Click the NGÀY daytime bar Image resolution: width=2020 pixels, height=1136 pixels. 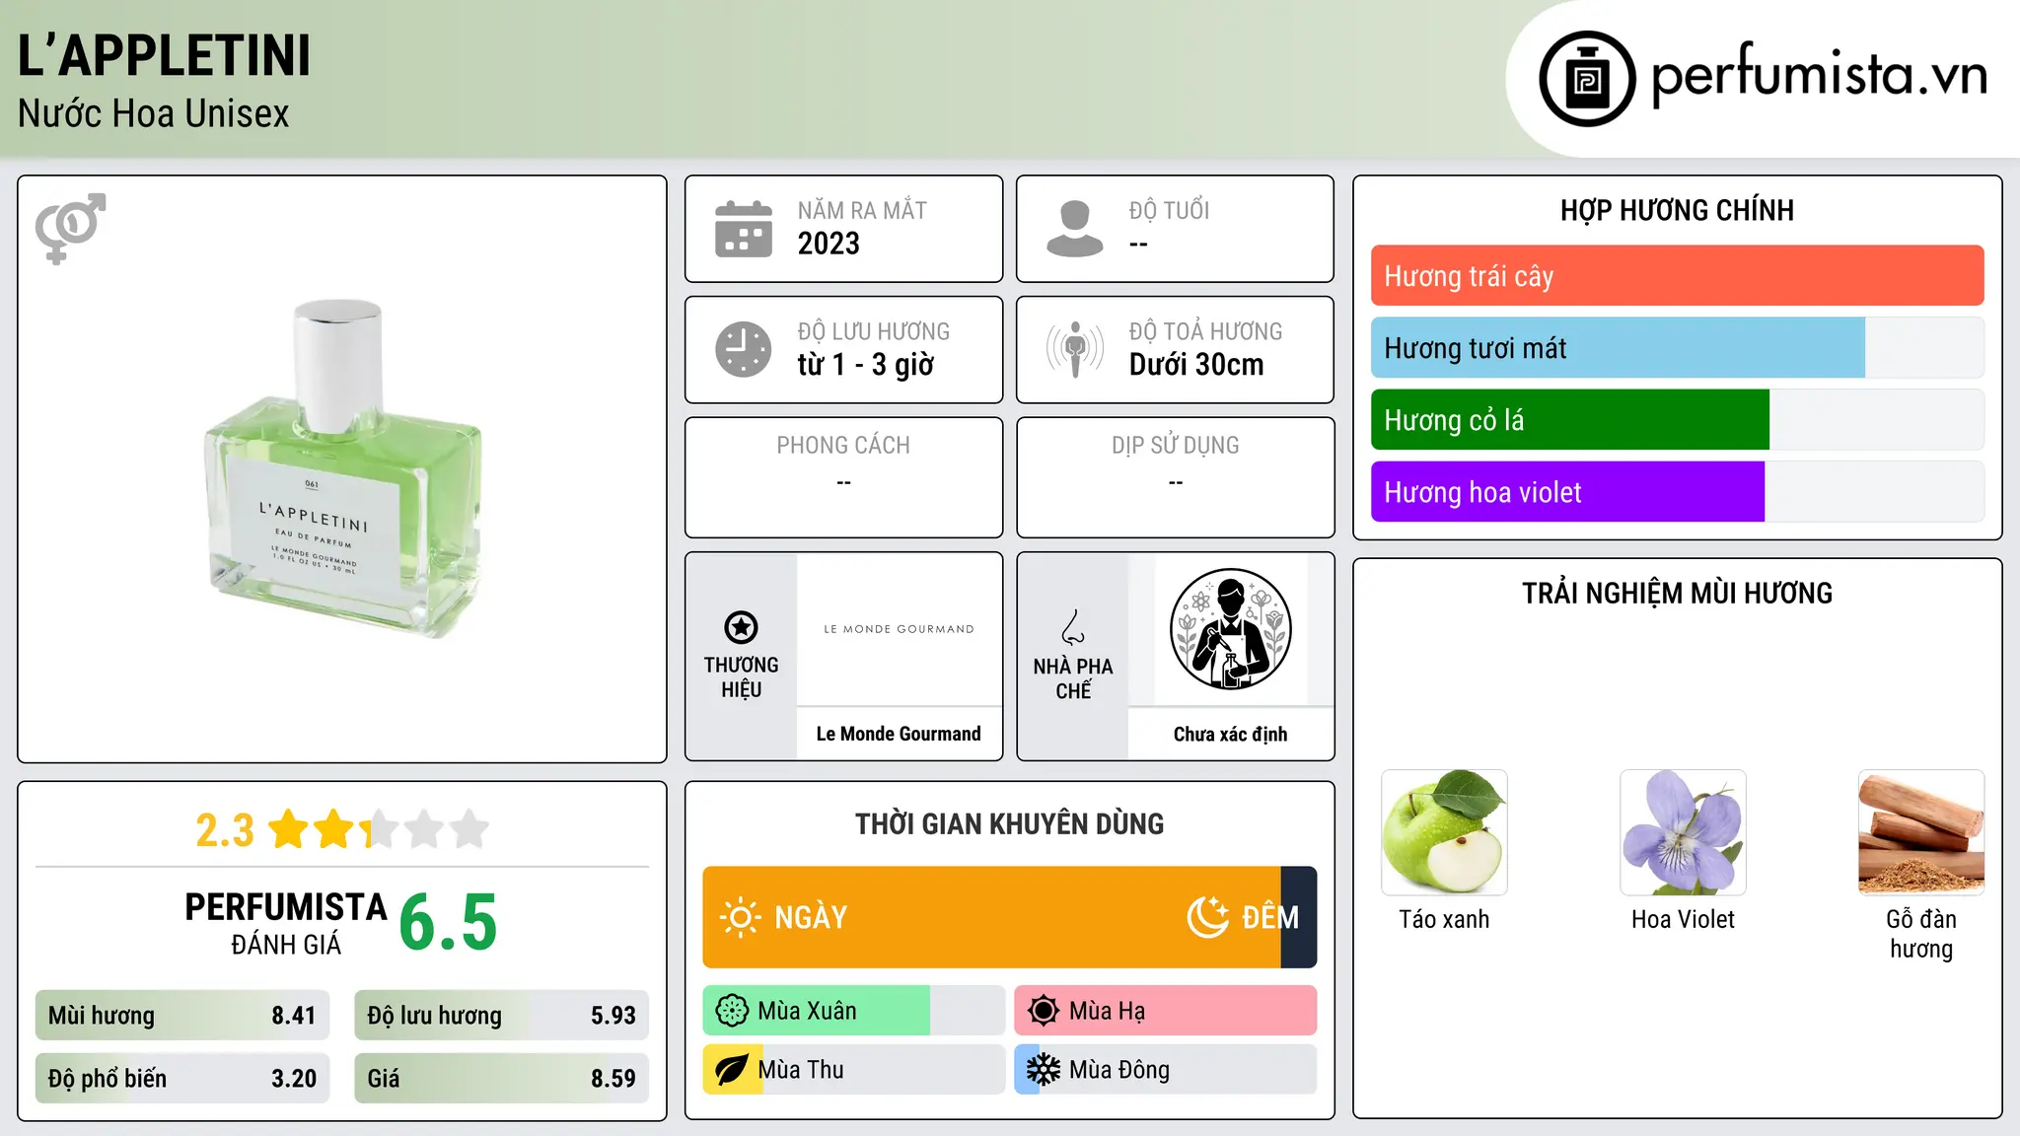click(x=991, y=917)
